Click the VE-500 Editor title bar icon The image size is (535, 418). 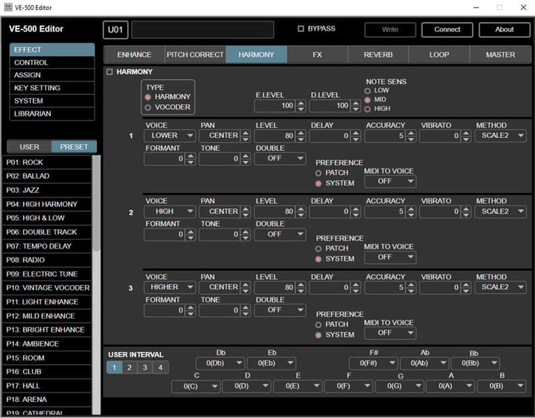click(x=8, y=7)
